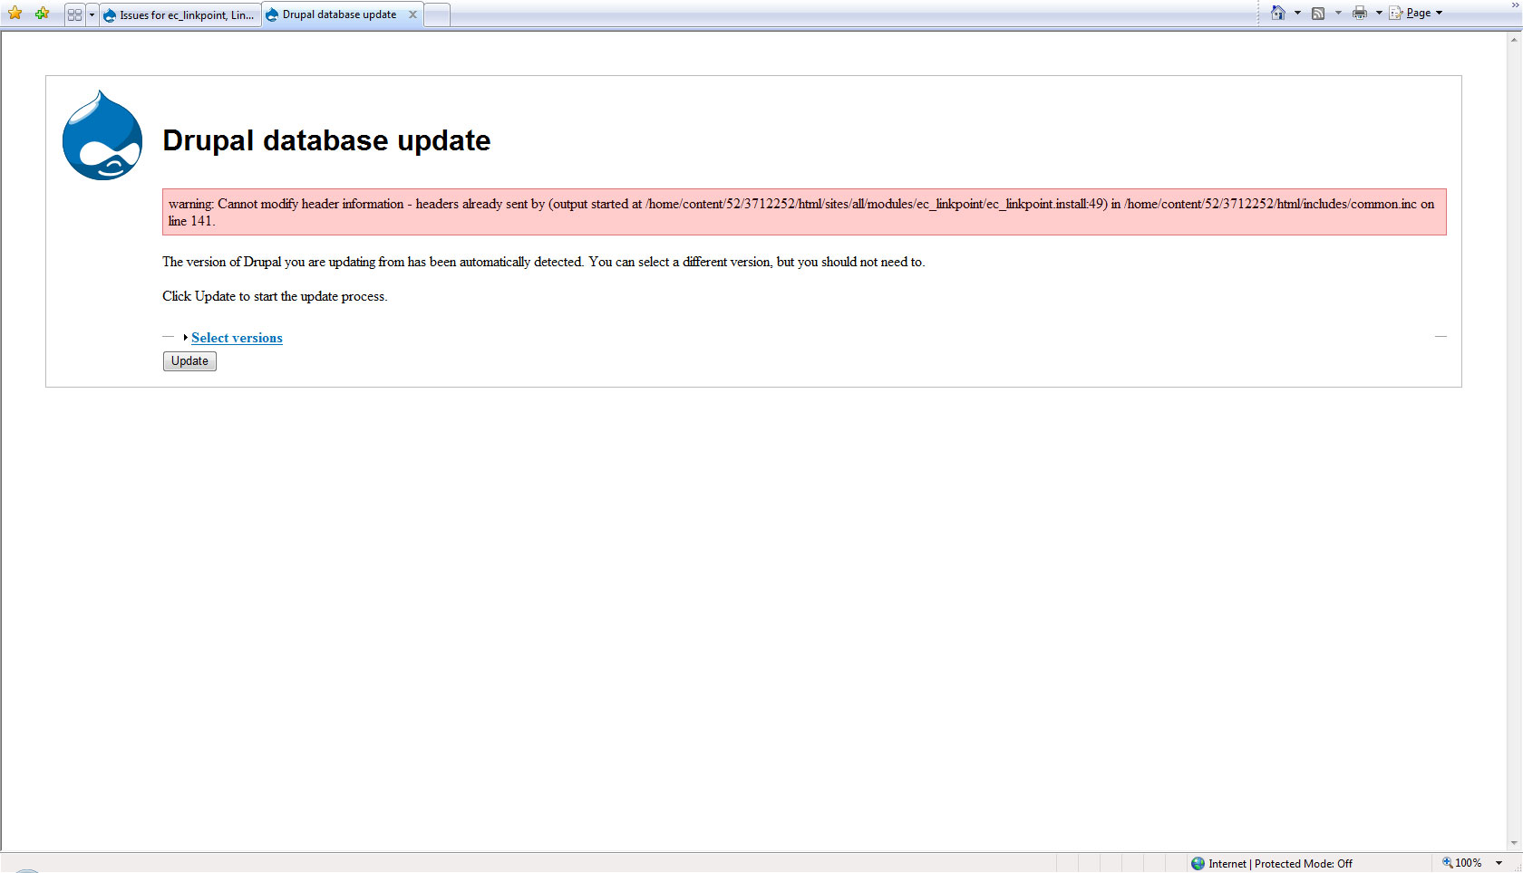Open the Page menu

click(1415, 13)
